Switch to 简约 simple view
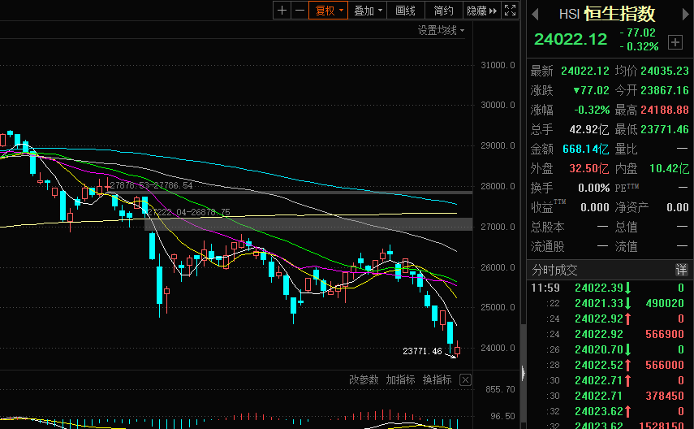Screen dimensions: 694x429 [443, 11]
